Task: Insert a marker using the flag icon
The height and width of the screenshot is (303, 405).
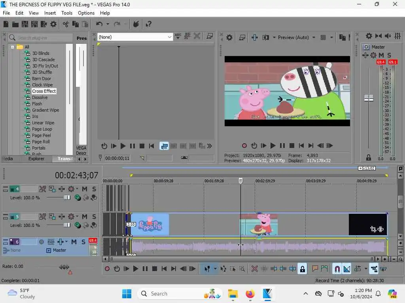Action: coord(315,269)
